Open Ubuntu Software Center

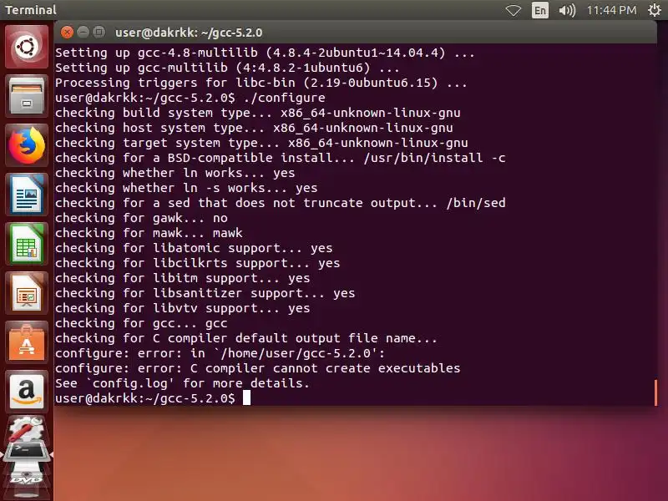27,342
